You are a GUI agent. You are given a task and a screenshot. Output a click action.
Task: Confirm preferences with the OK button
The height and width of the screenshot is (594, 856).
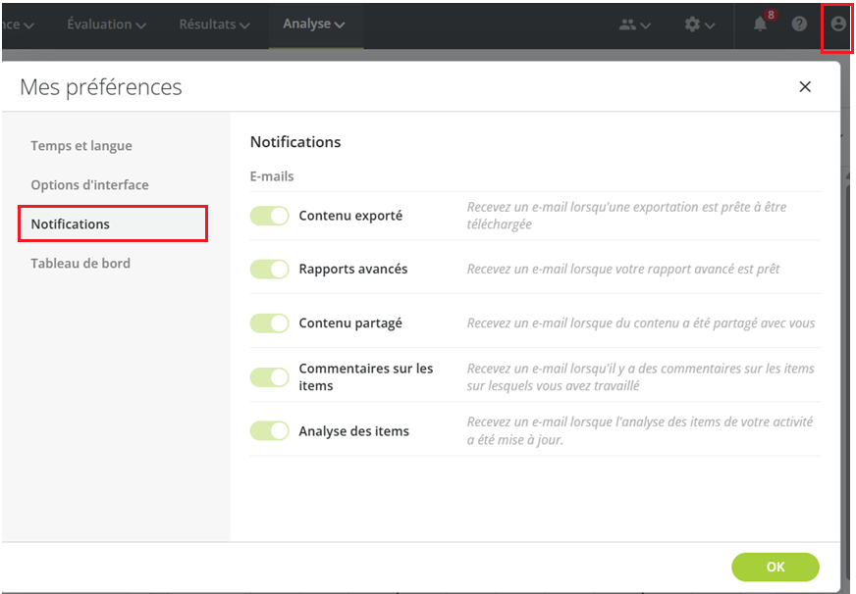point(776,567)
